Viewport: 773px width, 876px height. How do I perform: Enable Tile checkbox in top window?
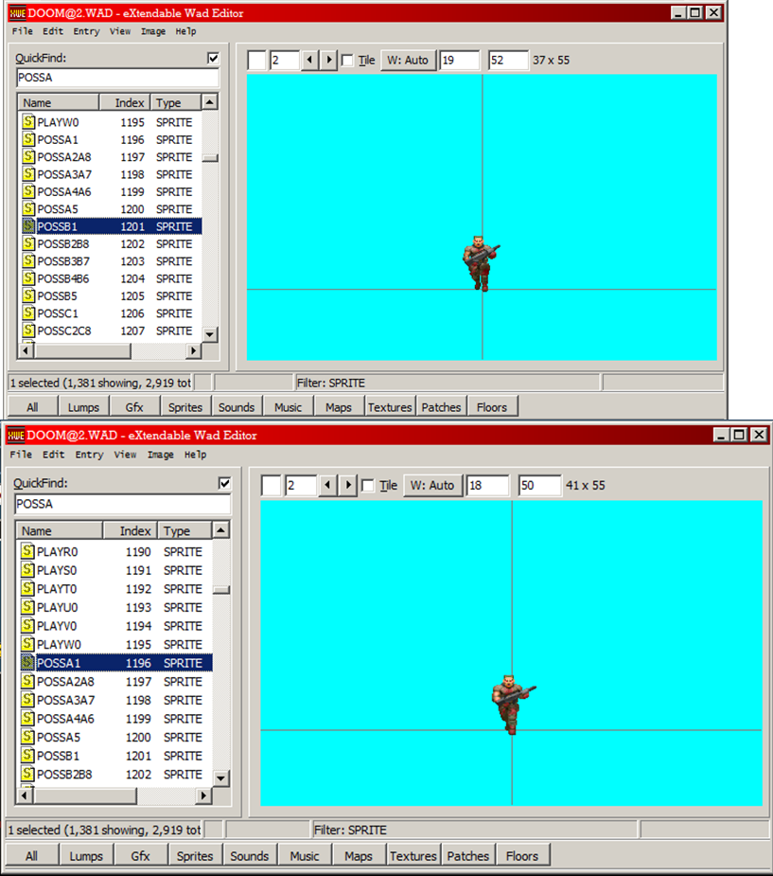click(x=347, y=60)
